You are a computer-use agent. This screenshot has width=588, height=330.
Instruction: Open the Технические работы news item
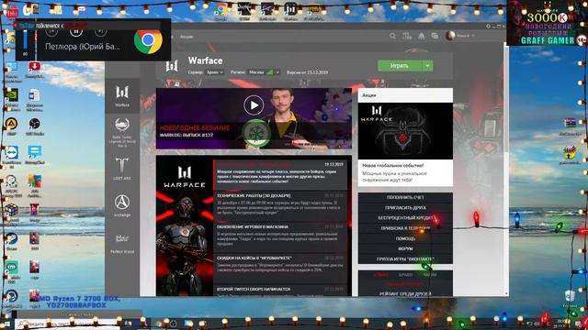pyautogui.click(x=279, y=204)
